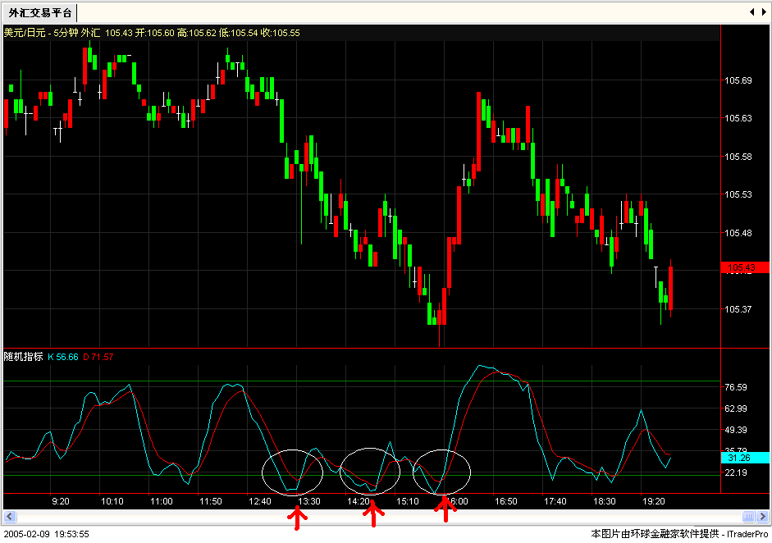Click the 美元/日元 - 5分钟 外汇 chart title
The height and width of the screenshot is (543, 772).
tap(52, 33)
